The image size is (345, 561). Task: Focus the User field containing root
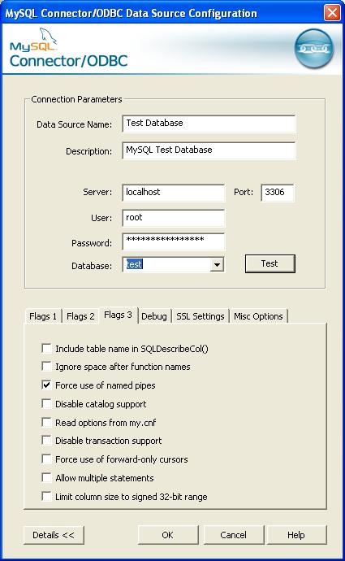click(174, 218)
